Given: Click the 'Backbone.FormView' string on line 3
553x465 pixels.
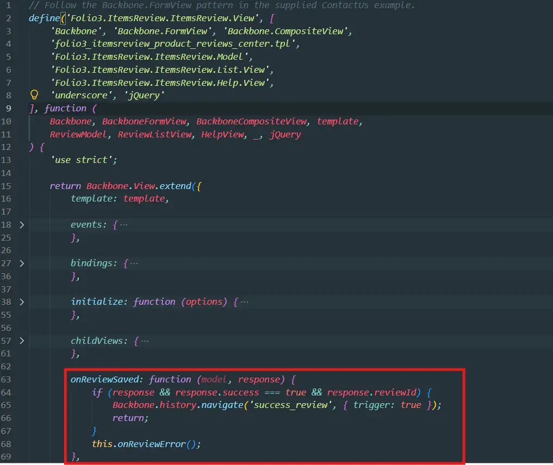Looking at the screenshot, I should tap(164, 32).
